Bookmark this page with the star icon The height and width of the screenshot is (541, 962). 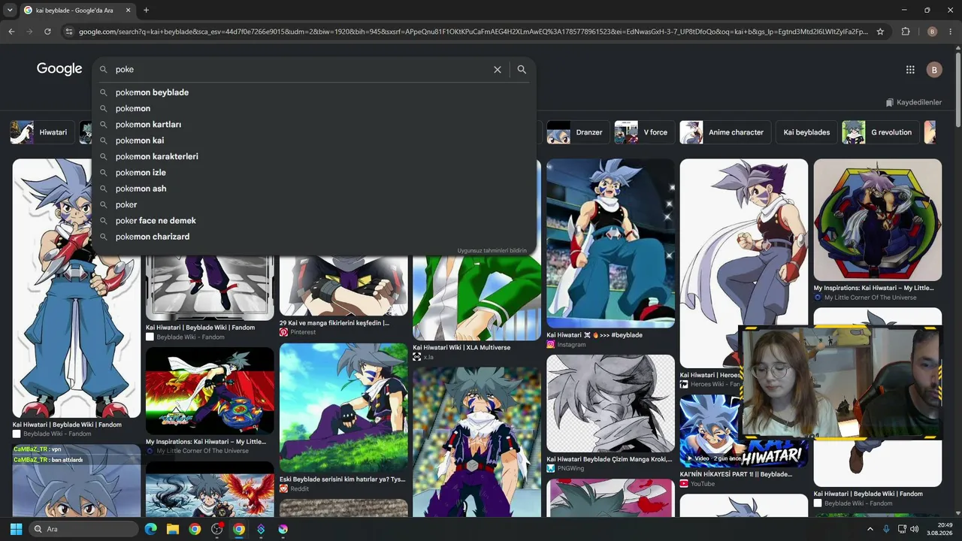click(x=880, y=32)
